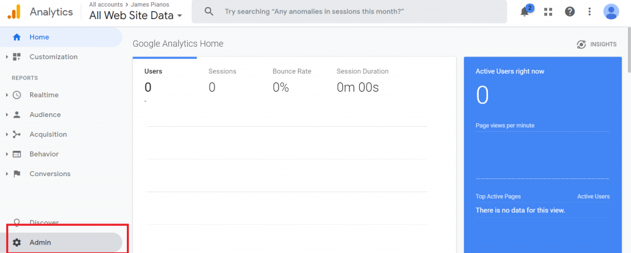Image resolution: width=631 pixels, height=253 pixels.
Task: Open the All Web Site Data dropdown
Action: (136, 15)
